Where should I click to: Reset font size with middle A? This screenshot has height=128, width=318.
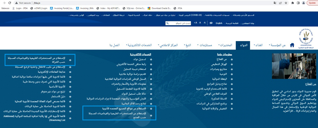coord(200,23)
